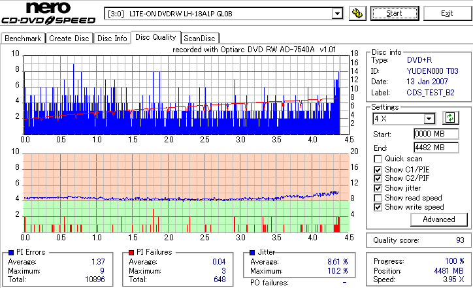Go to the Disc Info tab
The height and width of the screenshot is (288, 473).
[112, 39]
